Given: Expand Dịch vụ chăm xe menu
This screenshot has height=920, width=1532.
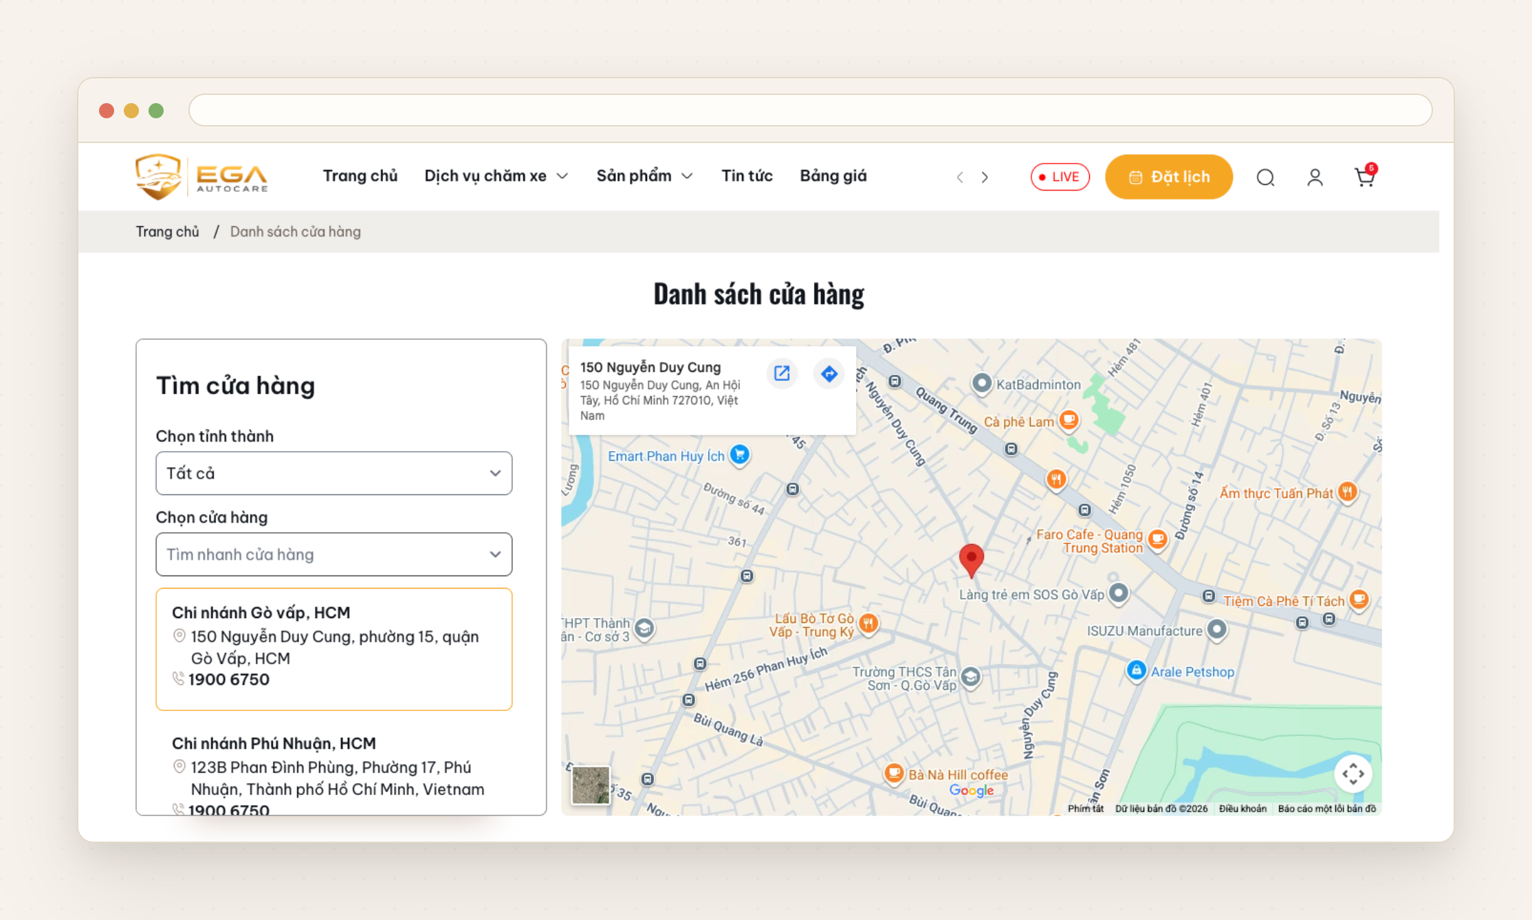Looking at the screenshot, I should coord(496,176).
